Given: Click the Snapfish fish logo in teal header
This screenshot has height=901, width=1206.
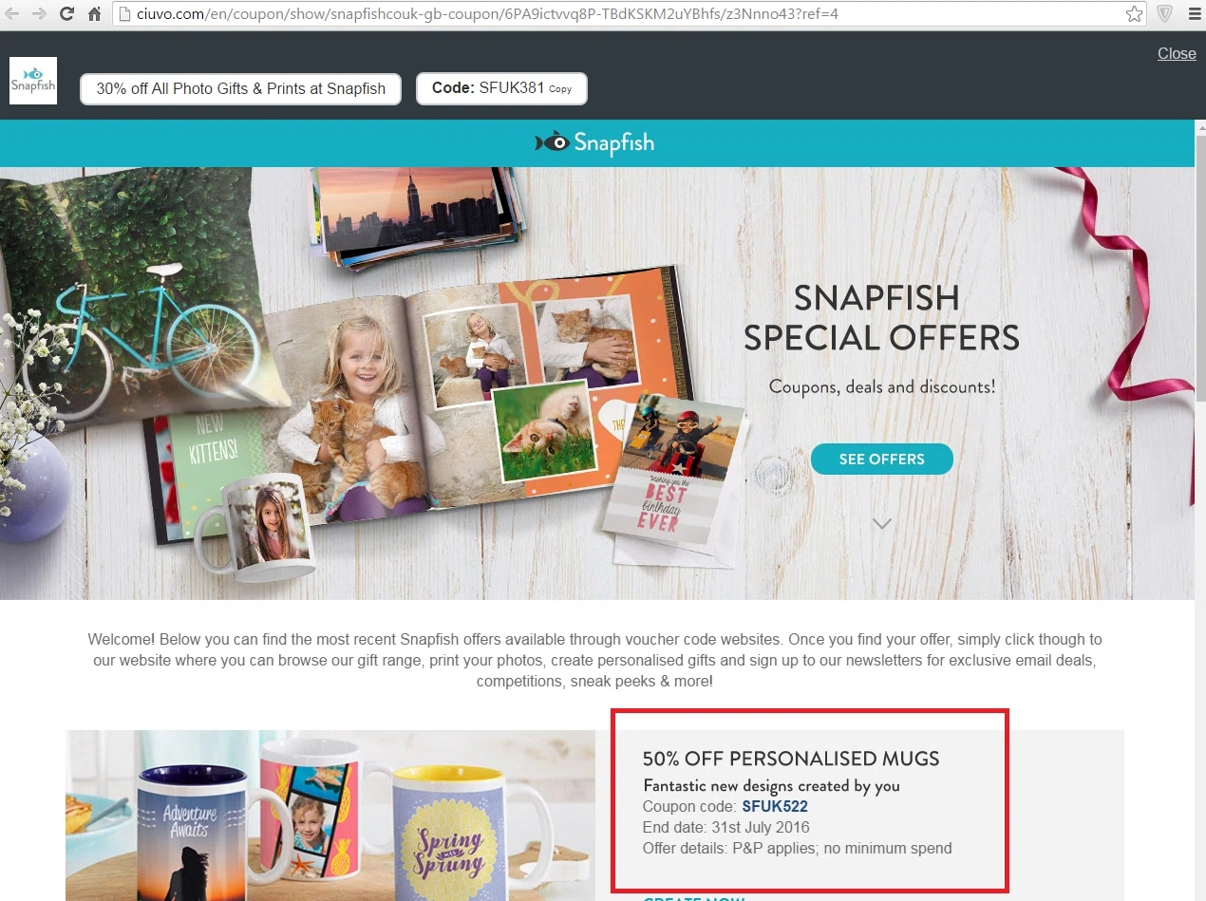Looking at the screenshot, I should tap(594, 143).
